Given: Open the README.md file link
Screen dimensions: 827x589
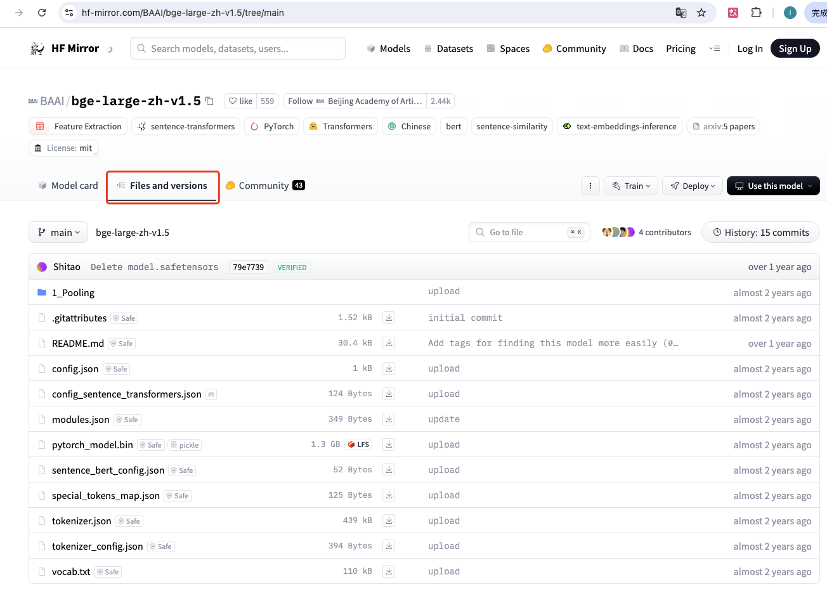Looking at the screenshot, I should pos(78,343).
